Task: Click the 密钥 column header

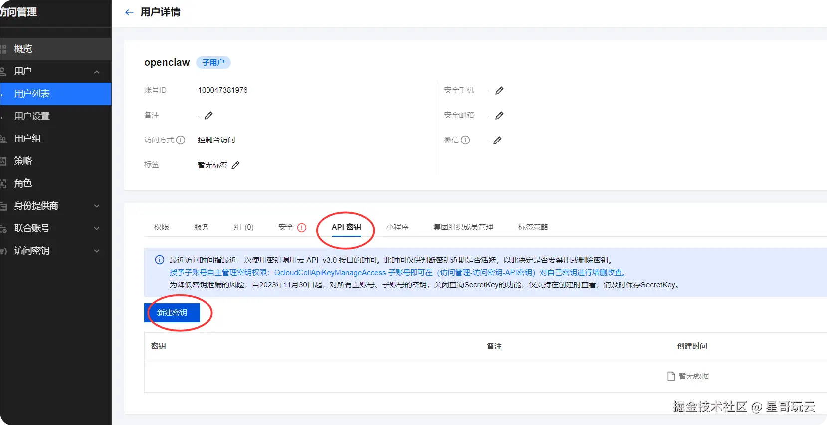Action: point(159,346)
